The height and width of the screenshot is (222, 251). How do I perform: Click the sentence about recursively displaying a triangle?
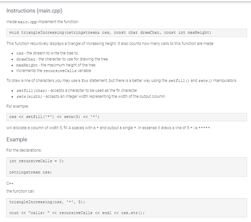coord(110,44)
